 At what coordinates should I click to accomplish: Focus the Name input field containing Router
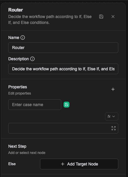63,48
